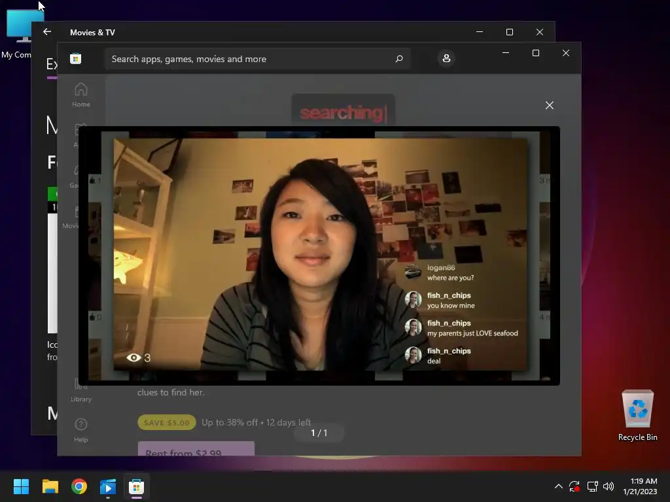Open the network status tray icon
The image size is (670, 502).
[x=592, y=486]
